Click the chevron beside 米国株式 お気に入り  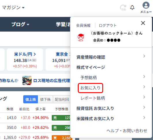[144, 118]
